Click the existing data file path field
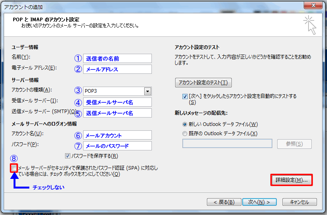The height and width of the screenshot is (215, 327). (x=227, y=144)
